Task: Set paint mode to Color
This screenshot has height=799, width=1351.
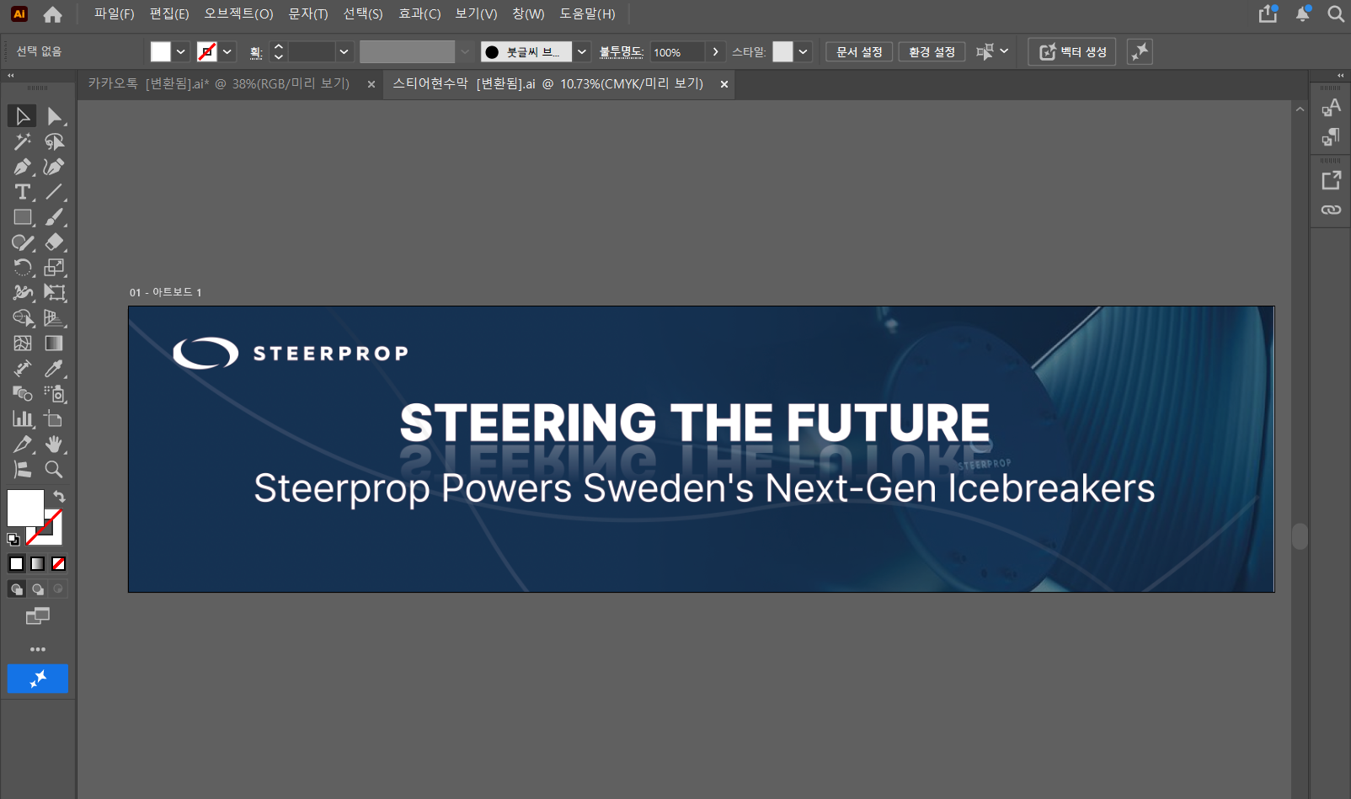Action: 17,564
